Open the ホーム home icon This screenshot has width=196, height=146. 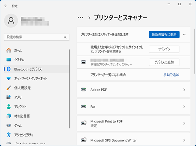tap(9, 50)
